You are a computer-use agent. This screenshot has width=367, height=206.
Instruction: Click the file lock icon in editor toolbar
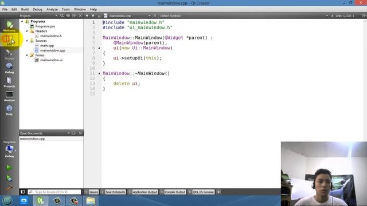99,16
